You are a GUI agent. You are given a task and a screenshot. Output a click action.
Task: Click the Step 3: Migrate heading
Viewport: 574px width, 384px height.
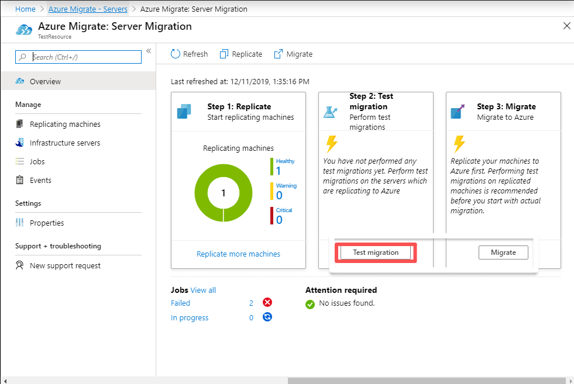coord(506,106)
